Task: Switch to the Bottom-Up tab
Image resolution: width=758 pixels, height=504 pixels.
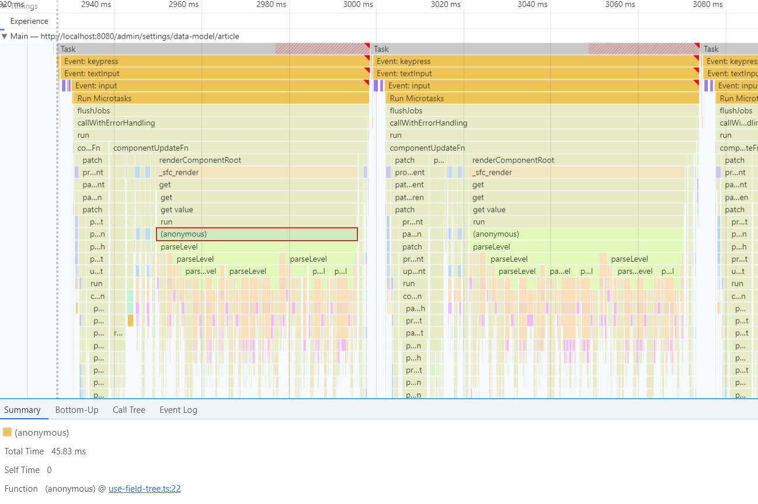Action: [77, 409]
